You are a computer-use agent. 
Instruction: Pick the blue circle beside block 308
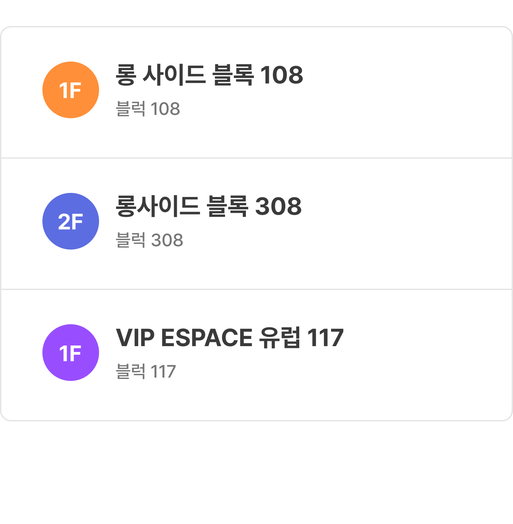click(71, 221)
